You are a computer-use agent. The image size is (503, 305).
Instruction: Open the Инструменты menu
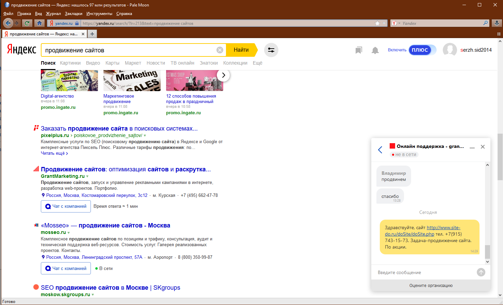(x=99, y=14)
